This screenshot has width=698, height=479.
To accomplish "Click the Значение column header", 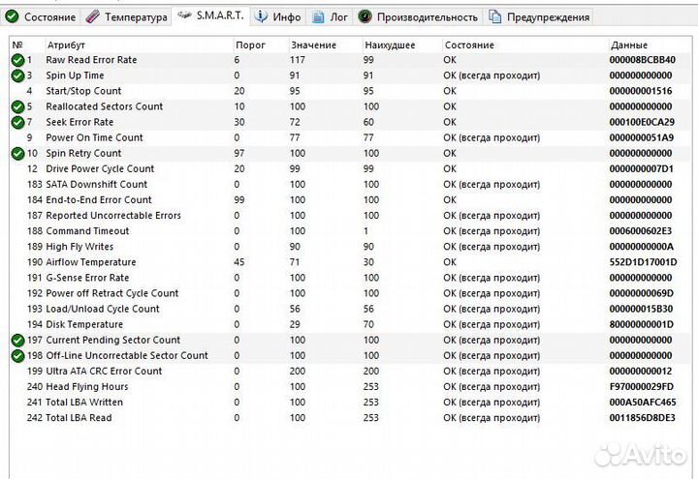I will click(x=313, y=45).
